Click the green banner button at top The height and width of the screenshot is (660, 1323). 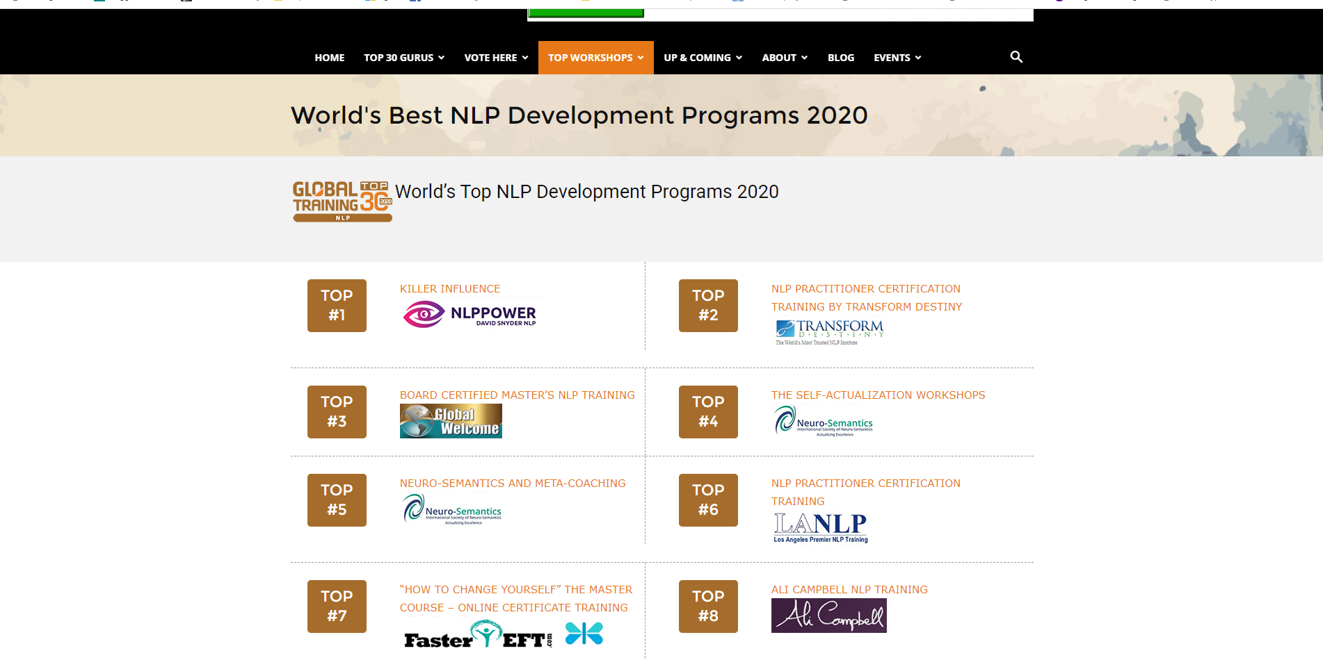click(x=586, y=13)
